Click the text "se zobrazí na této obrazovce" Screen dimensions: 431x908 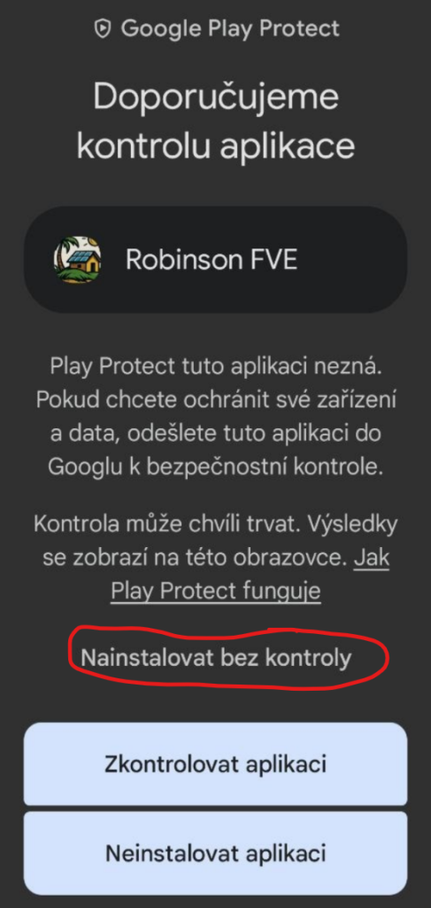coord(195,559)
